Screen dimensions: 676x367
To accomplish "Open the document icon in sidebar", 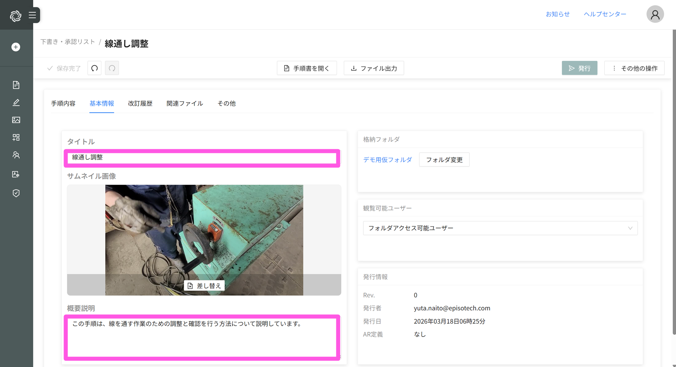I will (x=16, y=85).
